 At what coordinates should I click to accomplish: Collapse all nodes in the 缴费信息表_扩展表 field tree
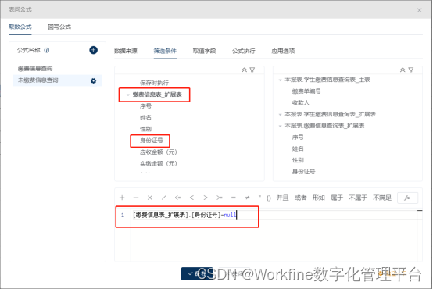(x=244, y=70)
